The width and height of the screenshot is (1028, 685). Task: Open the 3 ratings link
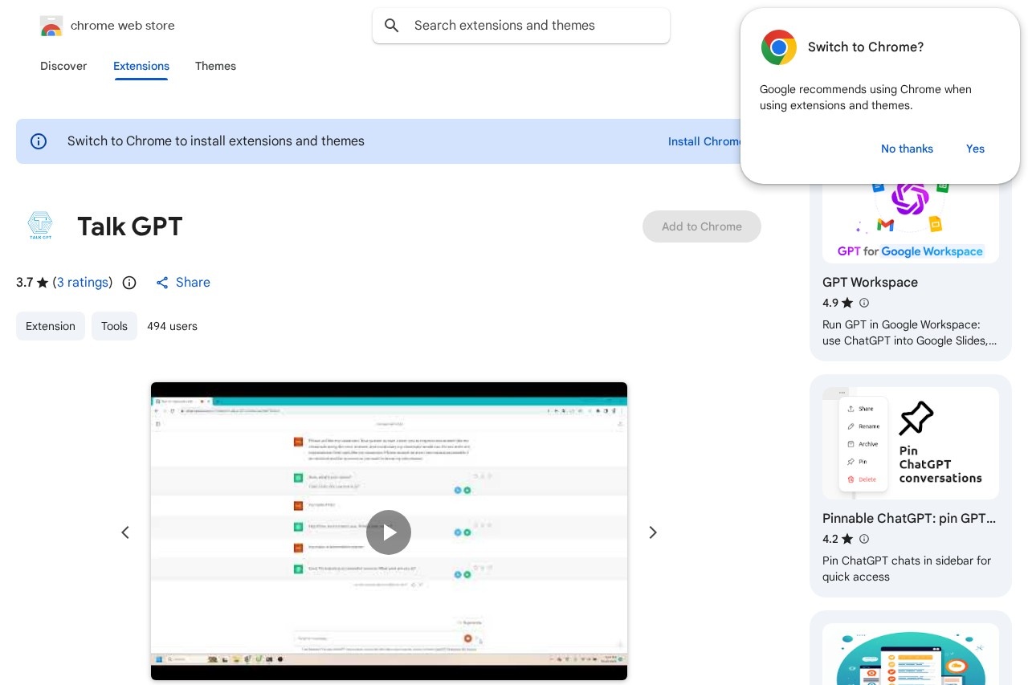[x=83, y=283]
